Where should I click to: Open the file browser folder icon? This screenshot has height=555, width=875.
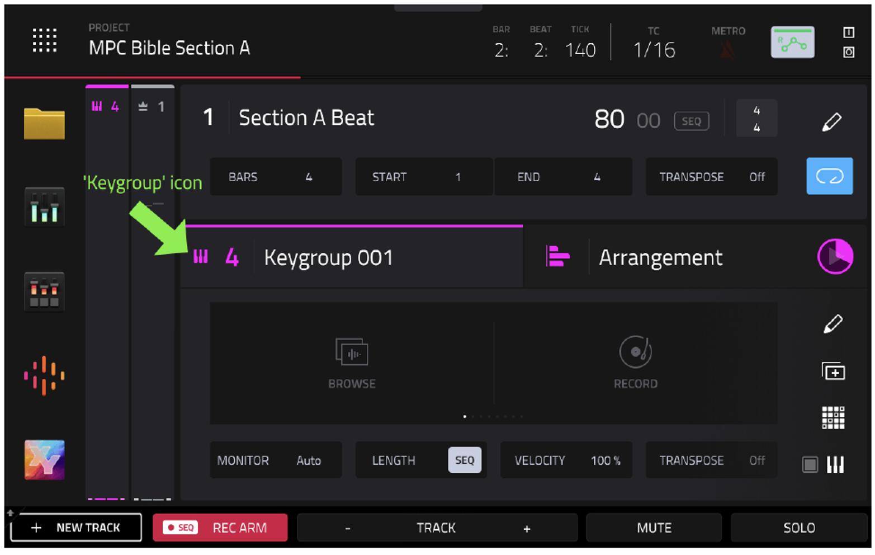coord(44,123)
